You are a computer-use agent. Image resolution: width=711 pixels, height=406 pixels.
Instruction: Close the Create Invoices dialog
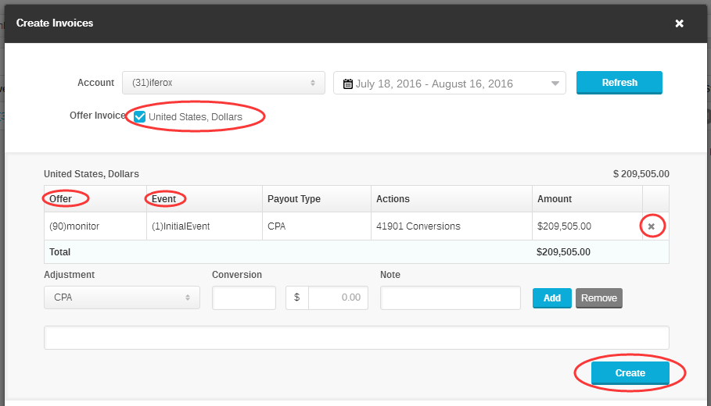pos(679,23)
